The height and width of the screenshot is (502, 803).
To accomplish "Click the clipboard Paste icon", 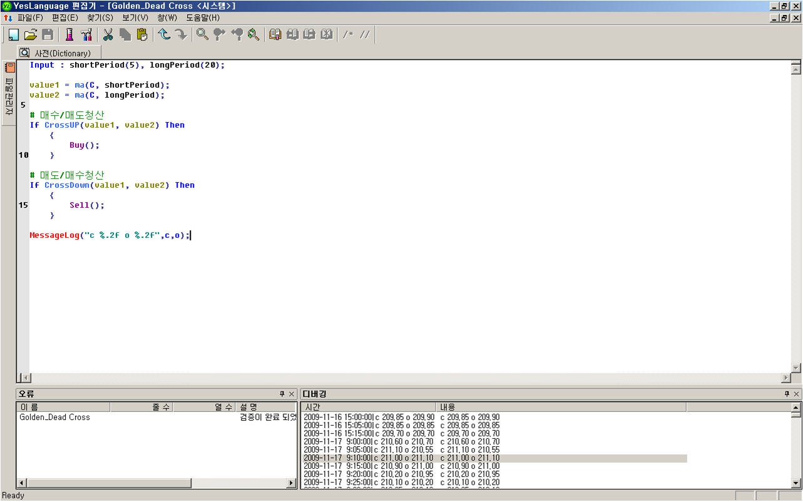I will 142,34.
